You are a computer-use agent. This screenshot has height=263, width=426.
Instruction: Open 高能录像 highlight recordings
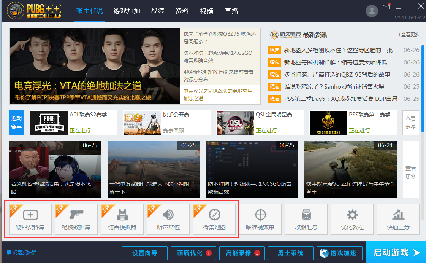coord(242,253)
